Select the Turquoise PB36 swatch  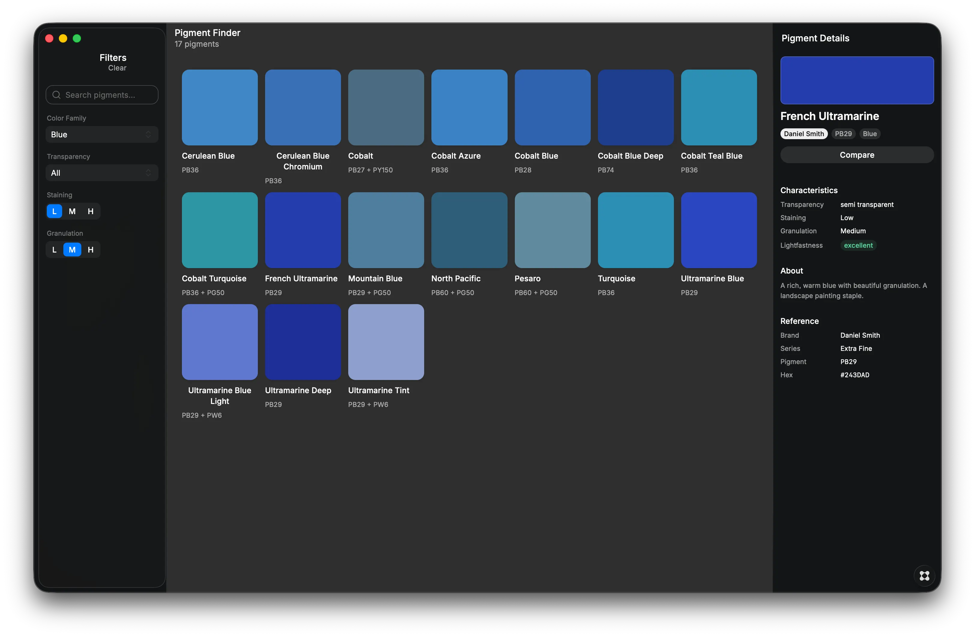tap(635, 230)
